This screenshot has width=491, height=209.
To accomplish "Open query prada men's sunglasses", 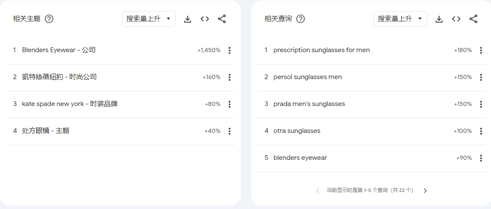I will [309, 104].
